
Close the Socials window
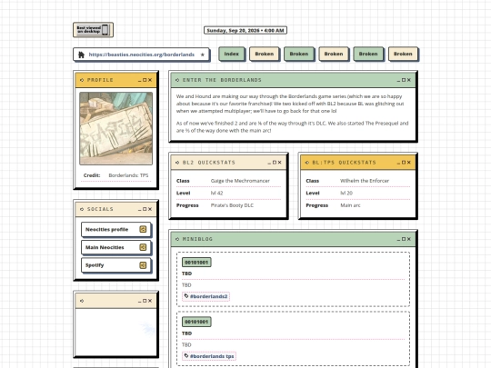[x=150, y=209]
